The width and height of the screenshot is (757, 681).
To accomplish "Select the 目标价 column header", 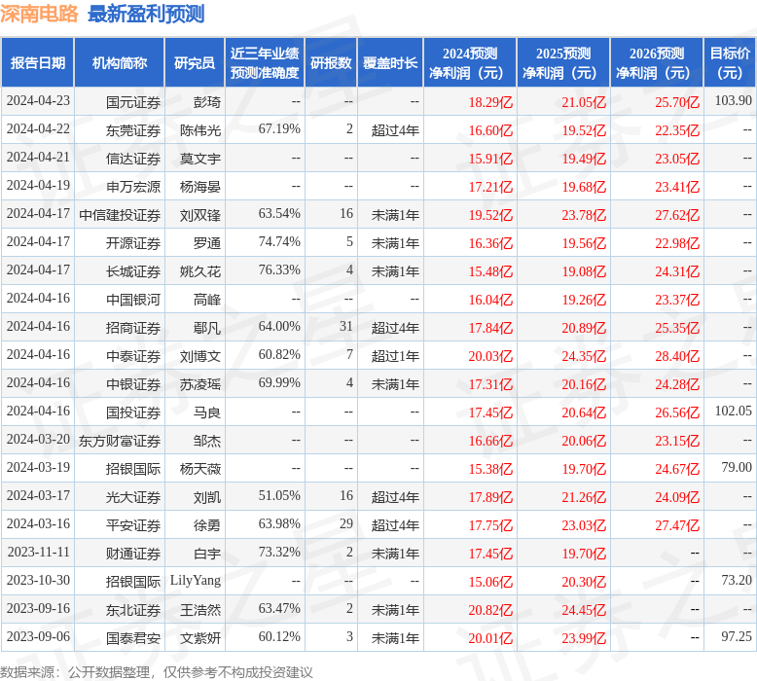I will click(730, 63).
